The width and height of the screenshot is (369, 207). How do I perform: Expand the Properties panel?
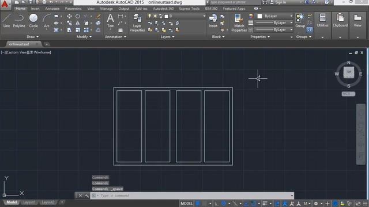pos(260,37)
